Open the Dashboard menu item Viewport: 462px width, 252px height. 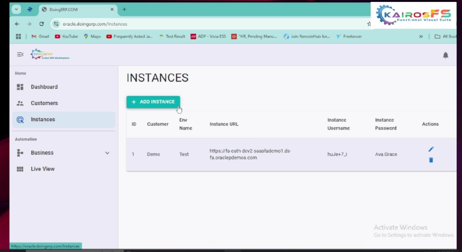[x=44, y=87]
